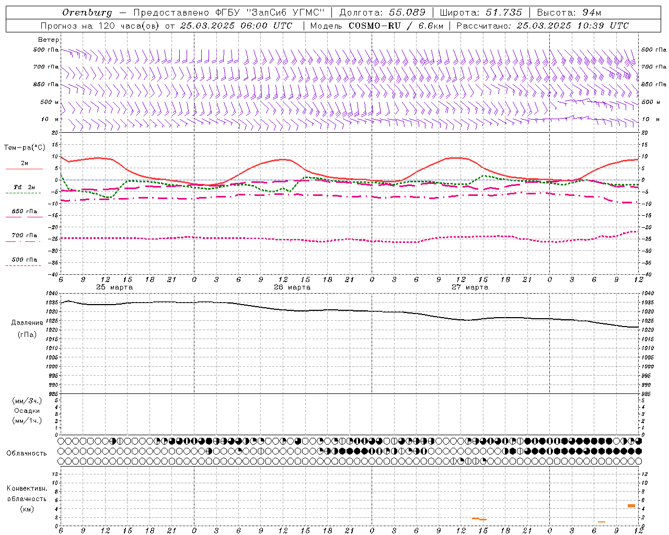
Task: Click the red line sample under '2м' legend
Action: point(24,169)
